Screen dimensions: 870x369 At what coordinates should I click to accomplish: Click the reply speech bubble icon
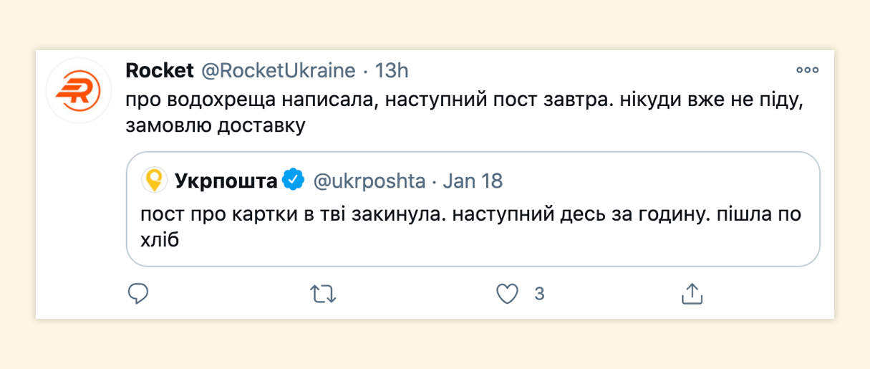pos(137,293)
